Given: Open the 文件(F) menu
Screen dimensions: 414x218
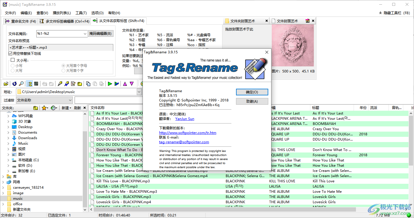Looking at the screenshot, I should tap(10, 13).
